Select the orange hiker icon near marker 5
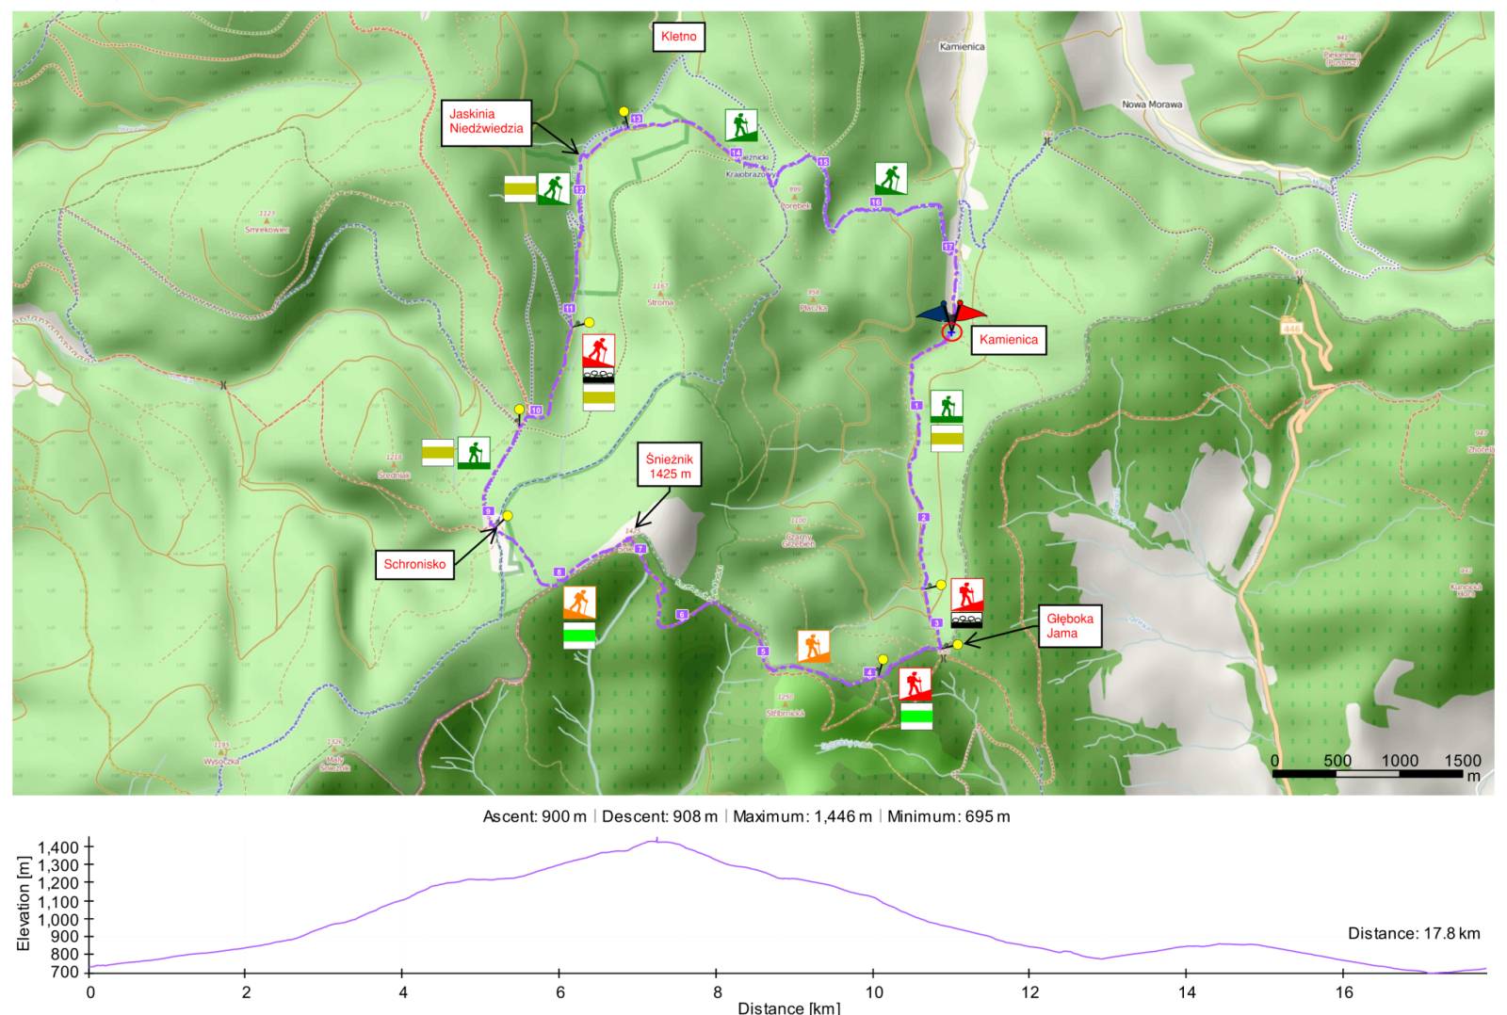1507x1015 pixels. [x=813, y=646]
